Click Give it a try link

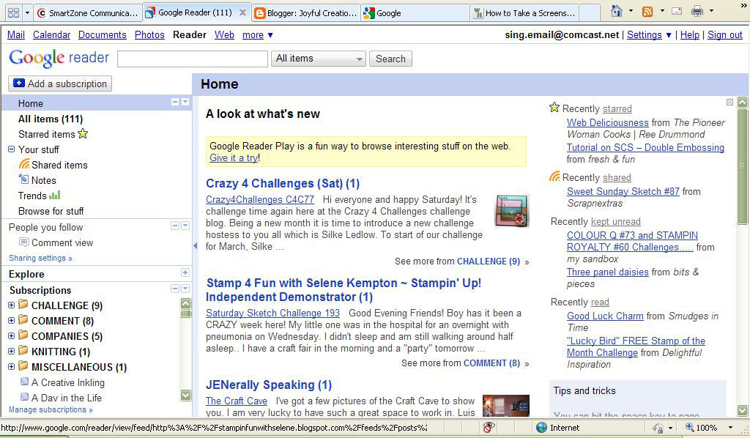tap(234, 157)
